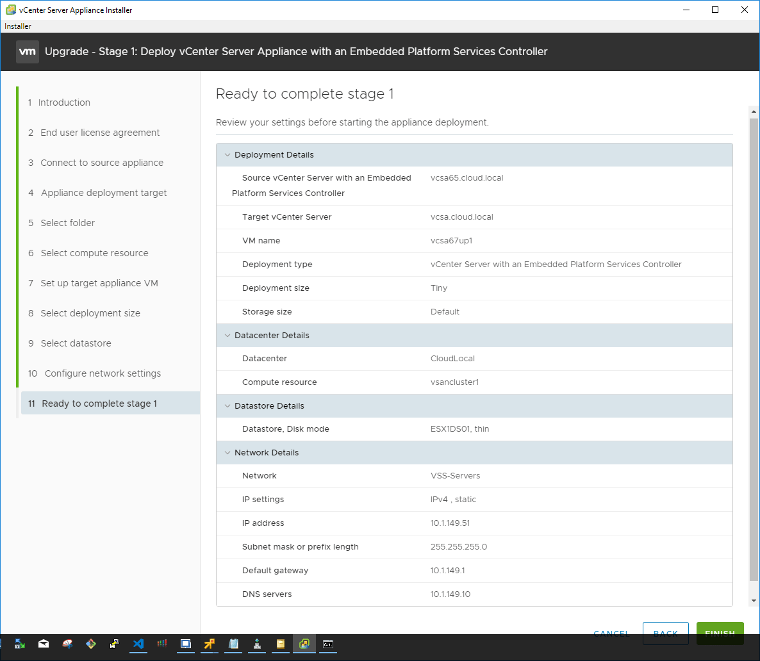Open the Command Prompt taskbar icon
The width and height of the screenshot is (760, 661).
point(328,644)
